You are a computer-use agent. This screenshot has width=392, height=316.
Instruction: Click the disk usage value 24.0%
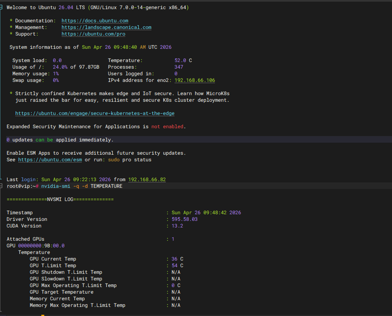pos(60,67)
